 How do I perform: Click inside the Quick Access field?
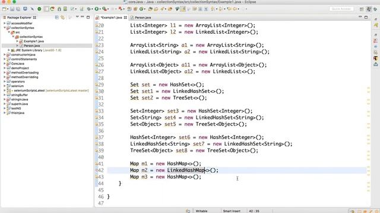pos(341,9)
